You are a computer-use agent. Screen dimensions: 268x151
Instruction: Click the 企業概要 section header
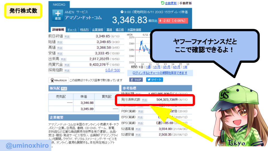pyautogui.click(x=84, y=117)
